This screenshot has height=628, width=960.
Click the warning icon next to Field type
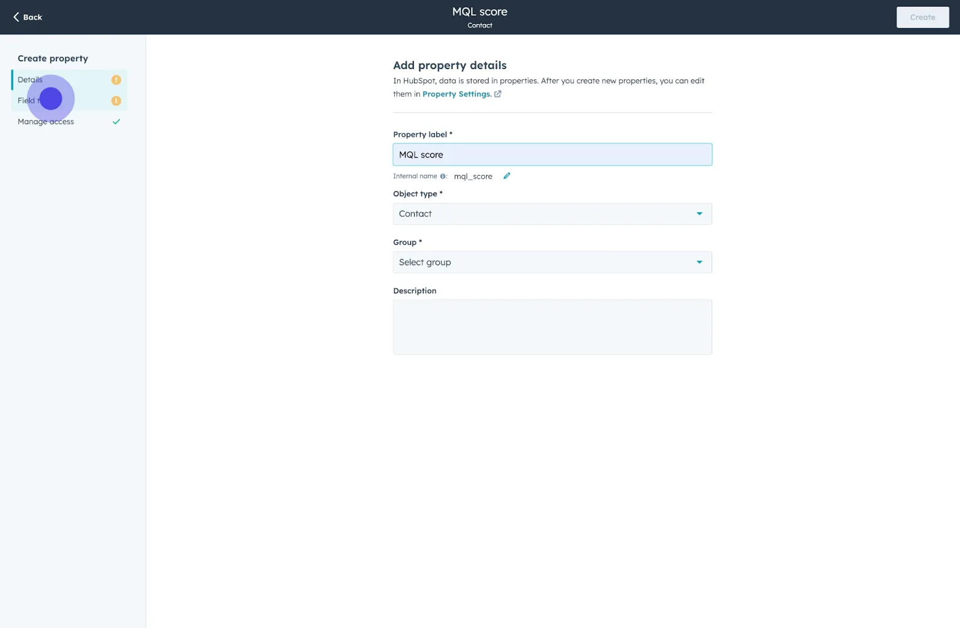click(116, 101)
